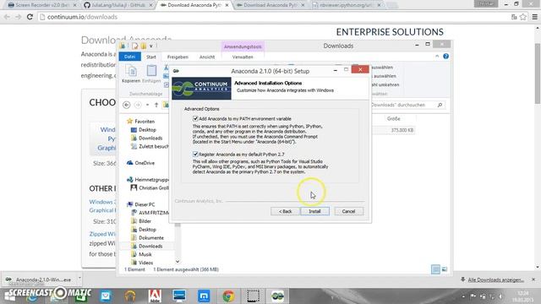Open recent locations dropdown in Explorer
The height and width of the screenshot is (304, 541).
[147, 105]
